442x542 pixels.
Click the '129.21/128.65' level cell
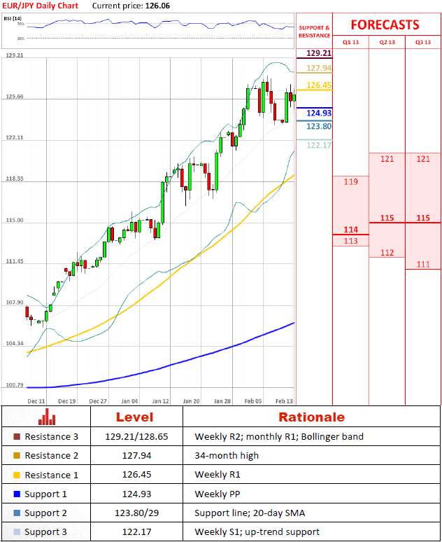tap(137, 437)
